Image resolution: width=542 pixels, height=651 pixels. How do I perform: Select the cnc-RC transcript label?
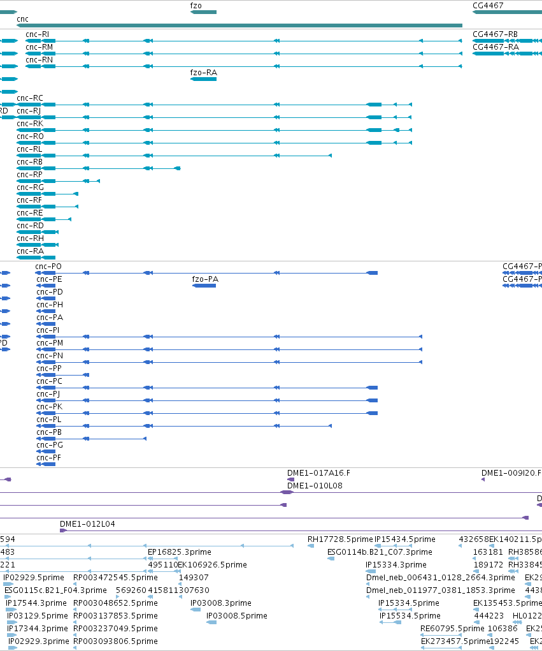click(30, 98)
